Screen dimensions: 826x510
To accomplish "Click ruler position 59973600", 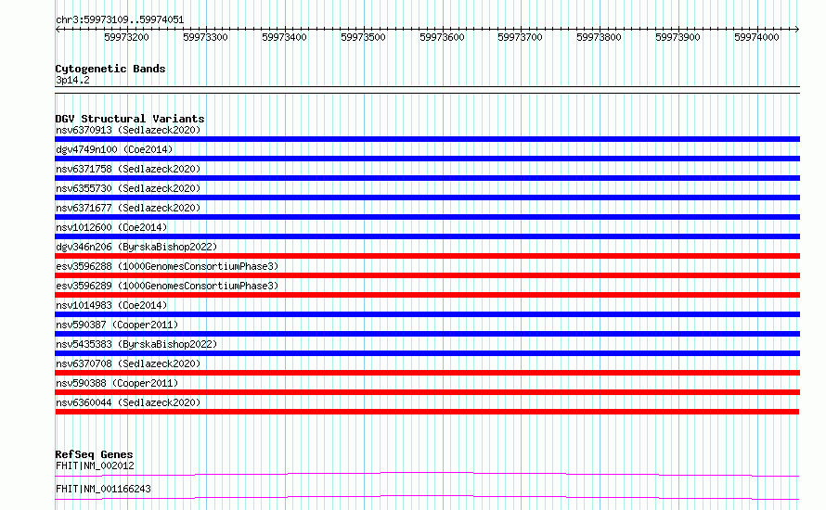I will point(442,37).
